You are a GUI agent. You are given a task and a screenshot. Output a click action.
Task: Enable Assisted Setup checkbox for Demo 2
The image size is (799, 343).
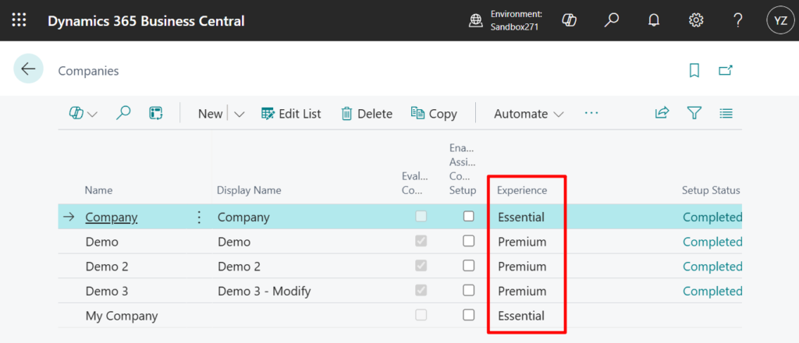pyautogui.click(x=469, y=266)
